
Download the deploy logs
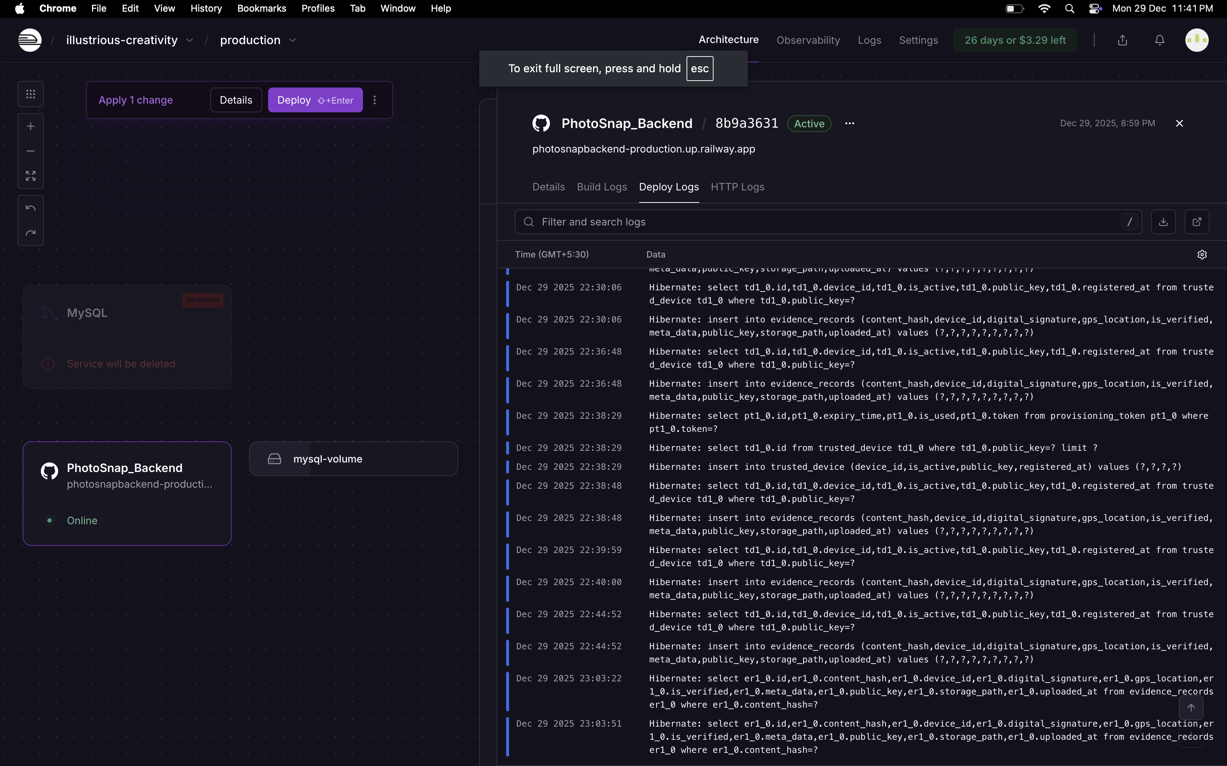tap(1163, 222)
